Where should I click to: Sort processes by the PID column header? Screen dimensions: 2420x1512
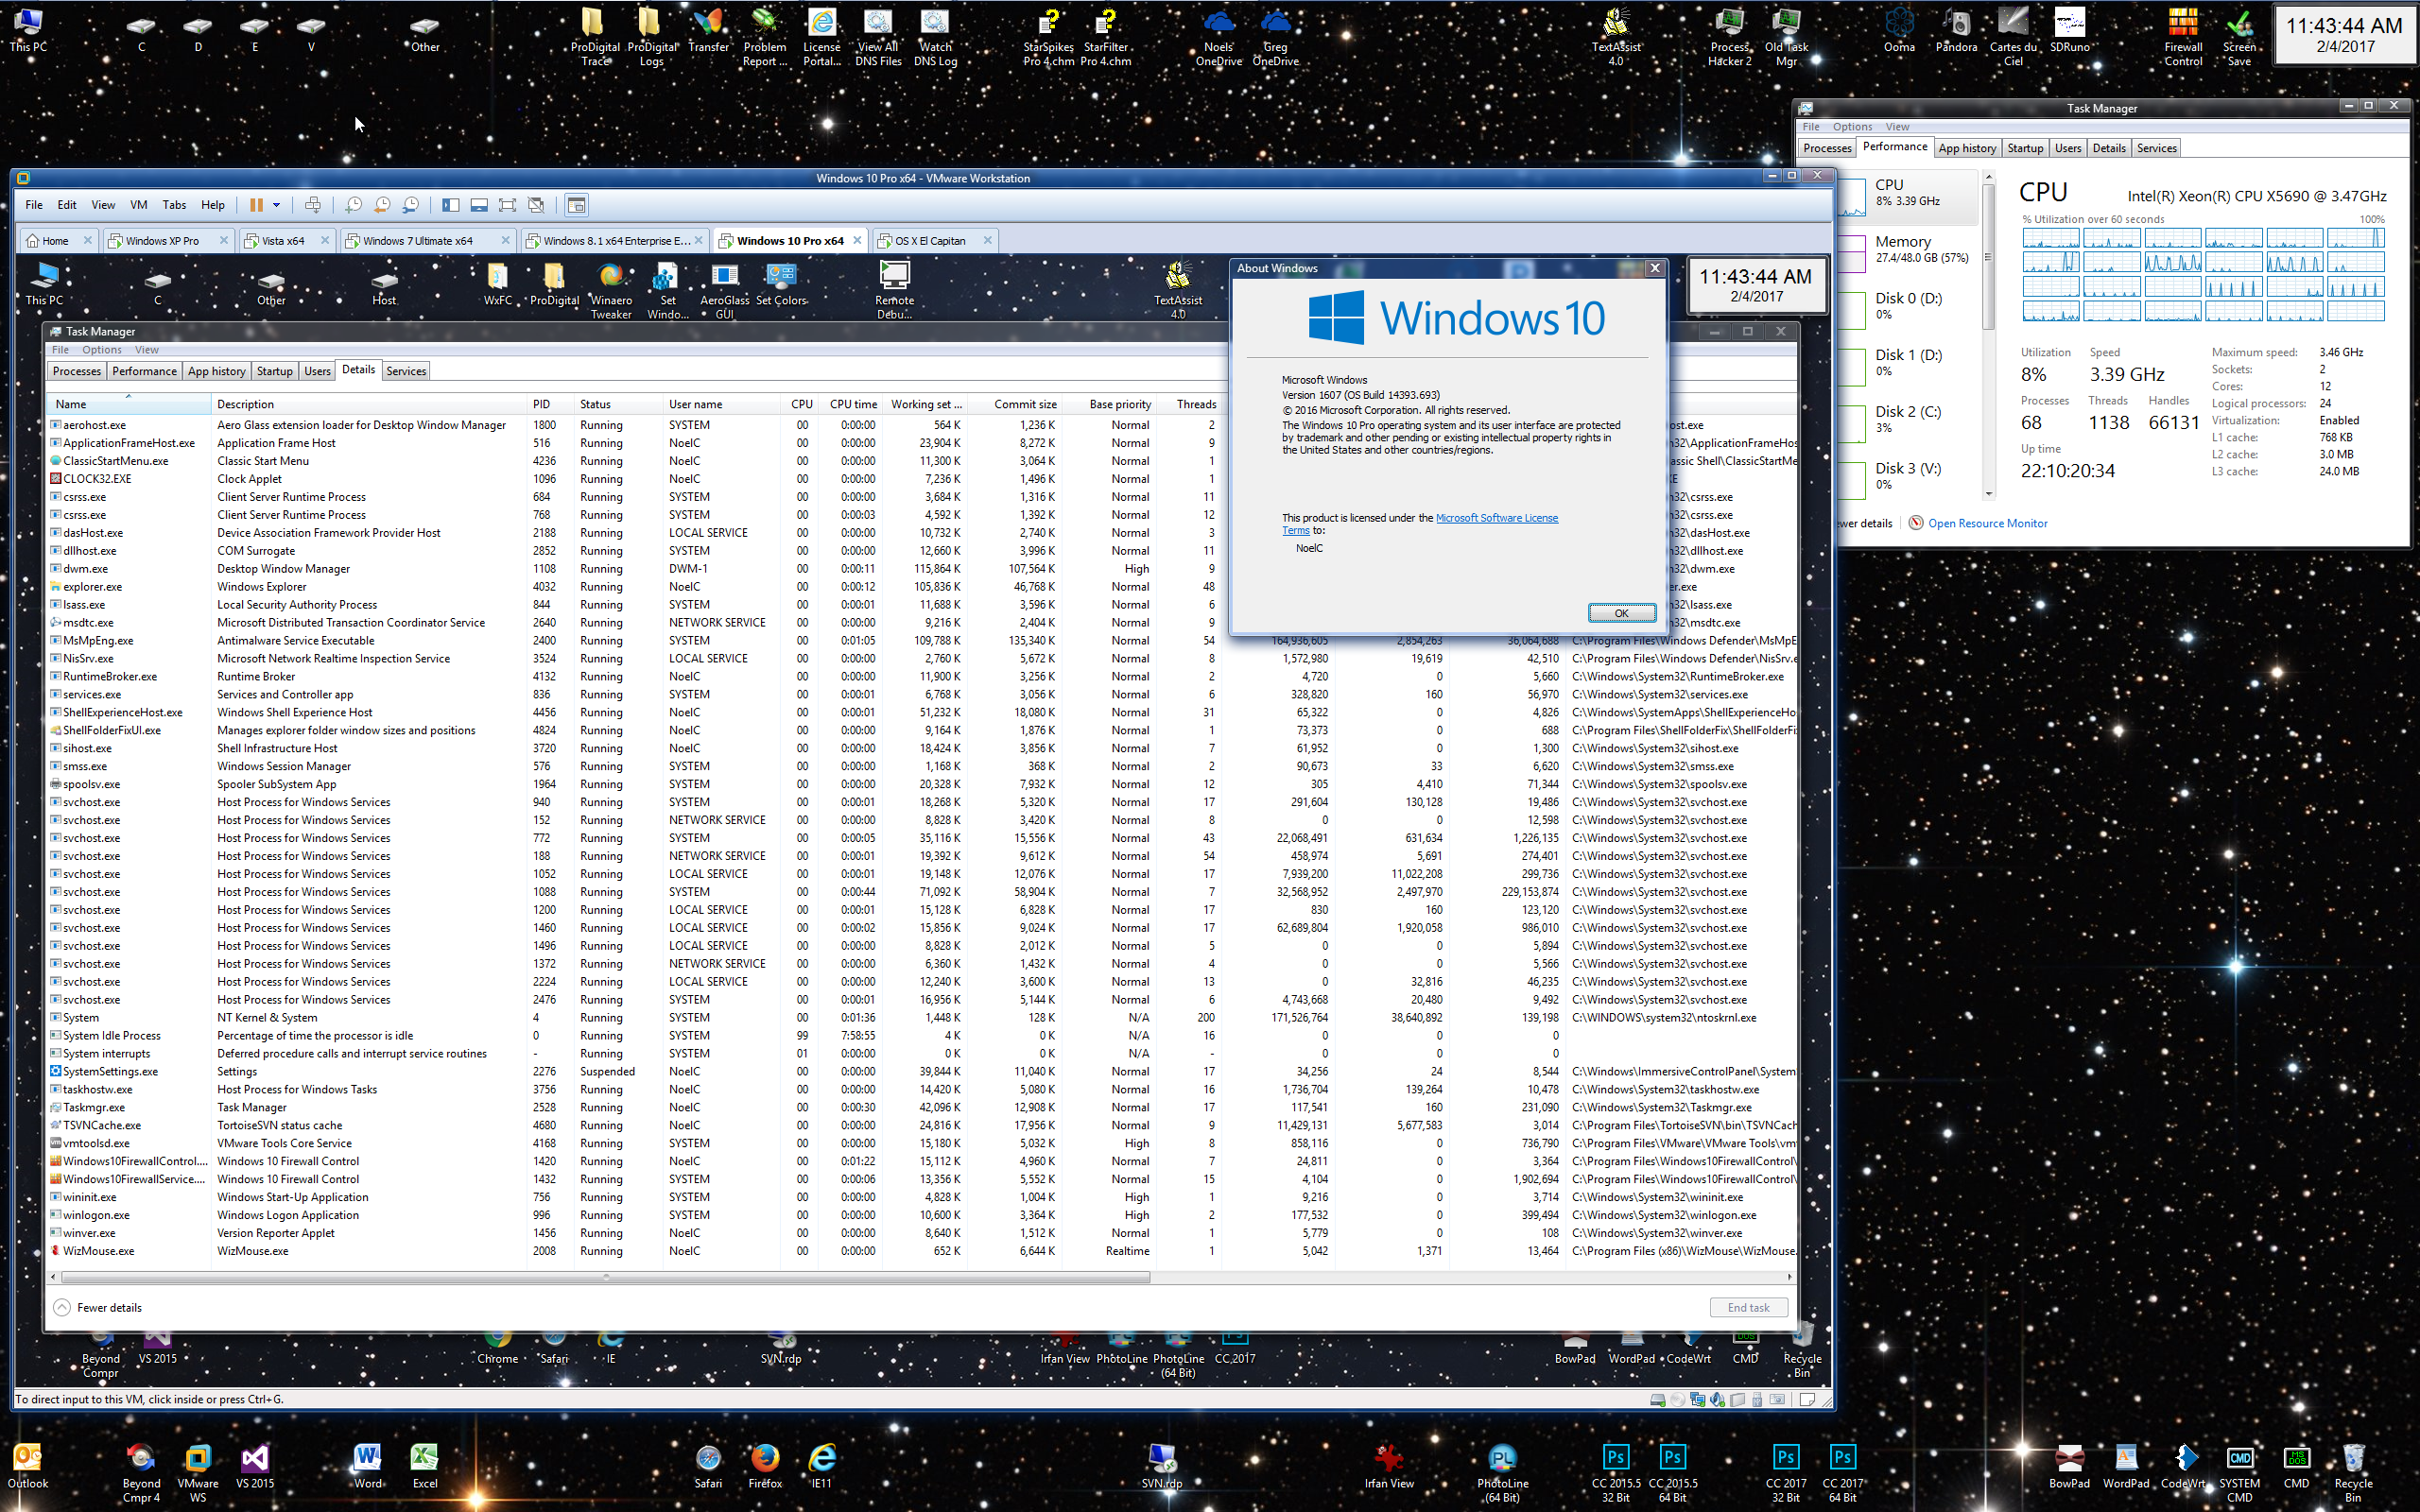550,404
